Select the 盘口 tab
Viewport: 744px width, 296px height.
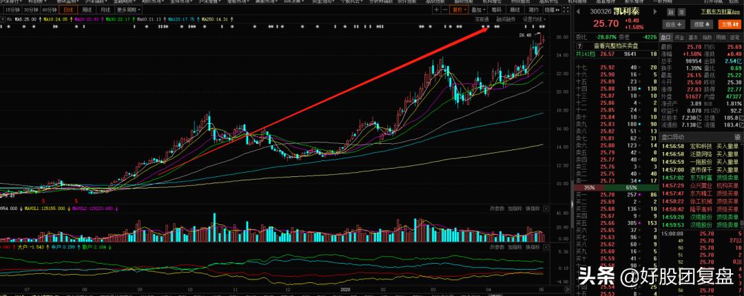[x=666, y=37]
